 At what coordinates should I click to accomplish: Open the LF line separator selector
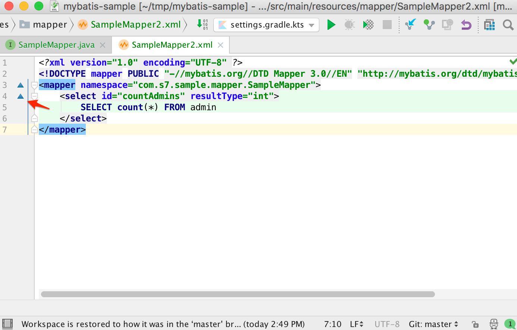click(x=356, y=324)
